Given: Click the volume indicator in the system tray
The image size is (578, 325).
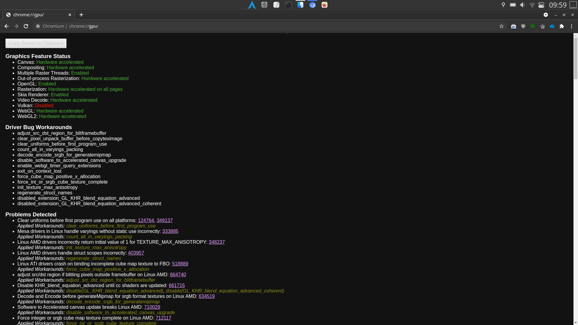Looking at the screenshot, I should click(x=522, y=5).
